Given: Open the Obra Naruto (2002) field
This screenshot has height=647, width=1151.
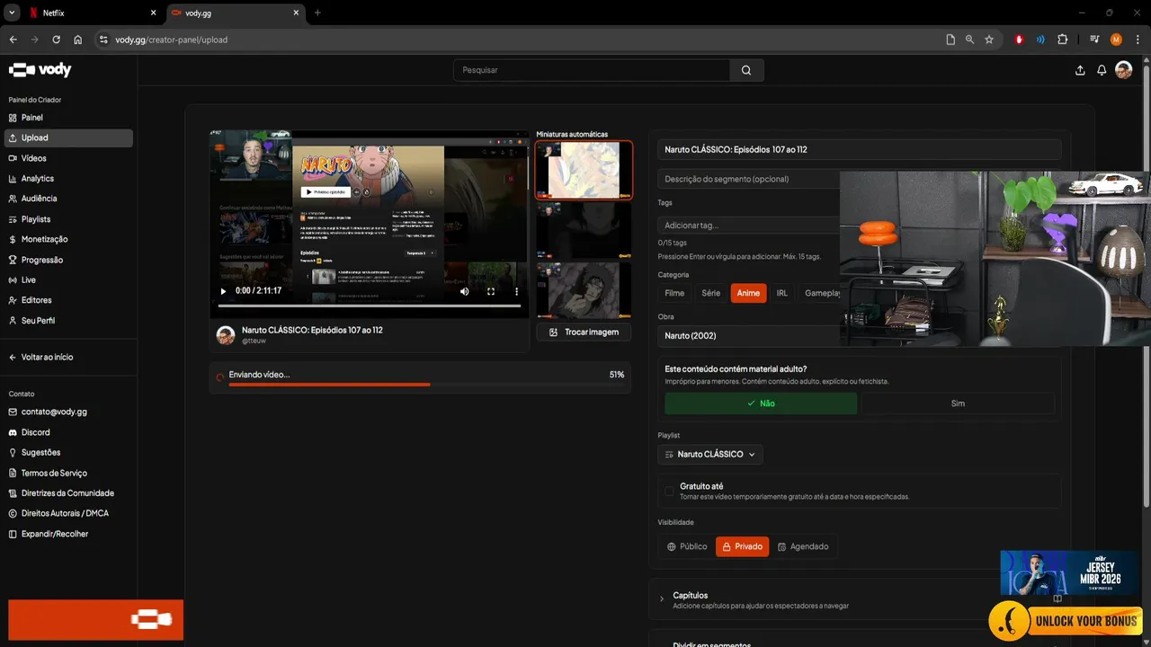Looking at the screenshot, I should tap(750, 335).
